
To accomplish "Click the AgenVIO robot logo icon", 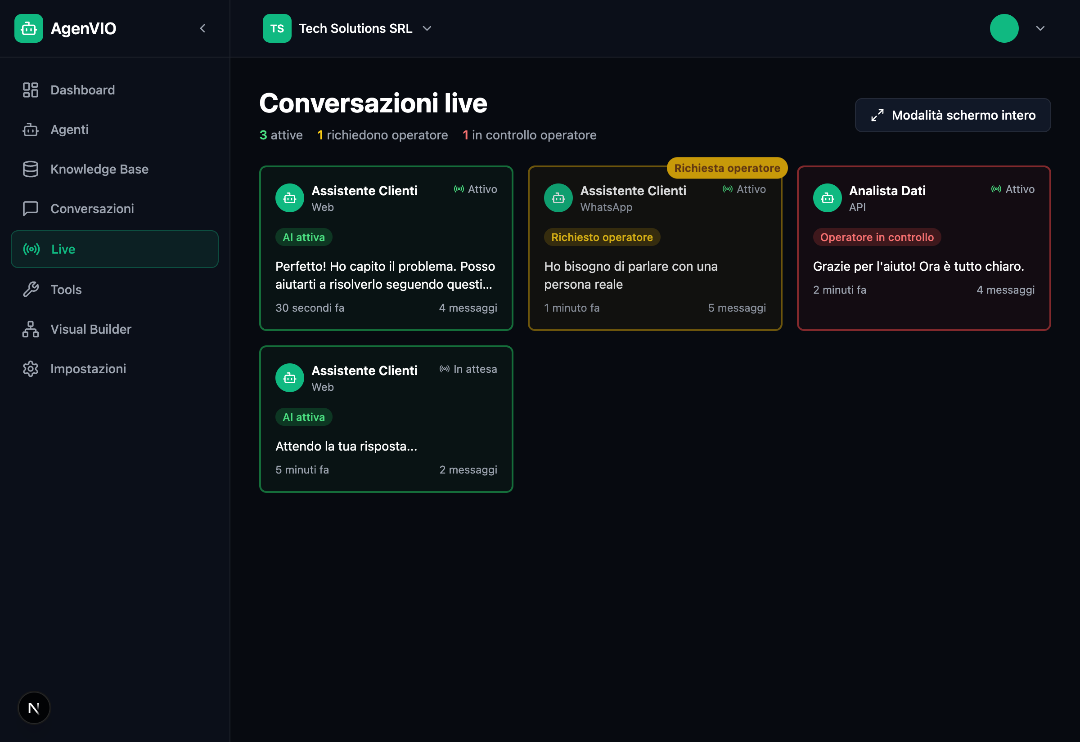I will [x=28, y=28].
